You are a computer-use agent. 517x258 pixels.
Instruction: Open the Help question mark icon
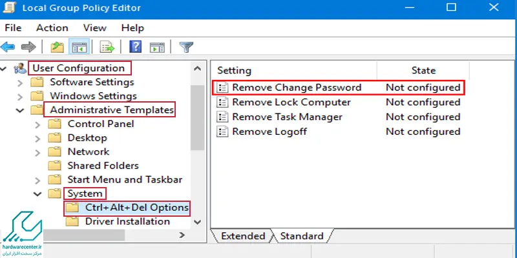pyautogui.click(x=136, y=47)
